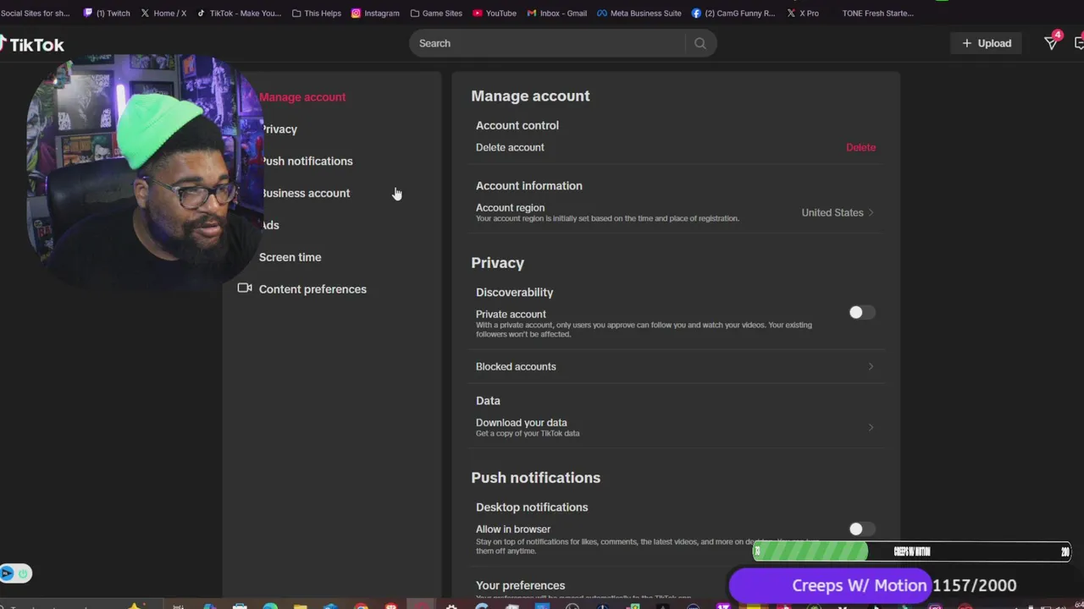Image resolution: width=1084 pixels, height=609 pixels.
Task: Select Privacy in the settings sidebar
Action: [279, 129]
